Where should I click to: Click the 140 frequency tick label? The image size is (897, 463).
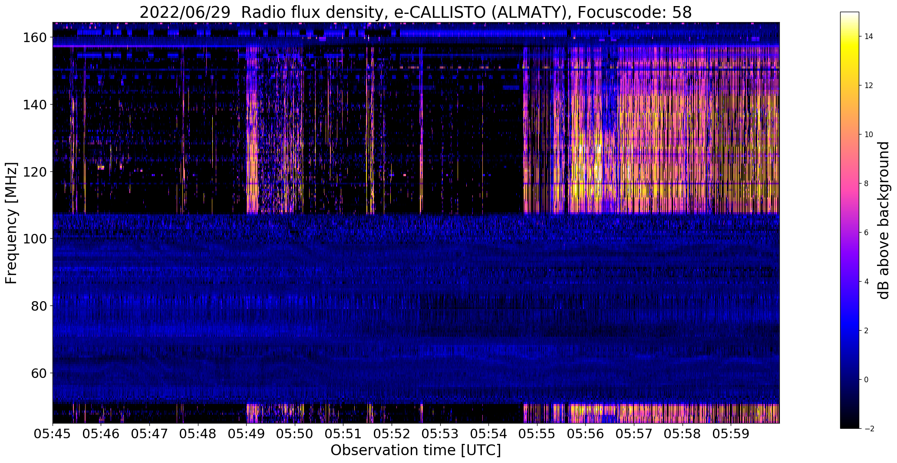pyautogui.click(x=35, y=105)
